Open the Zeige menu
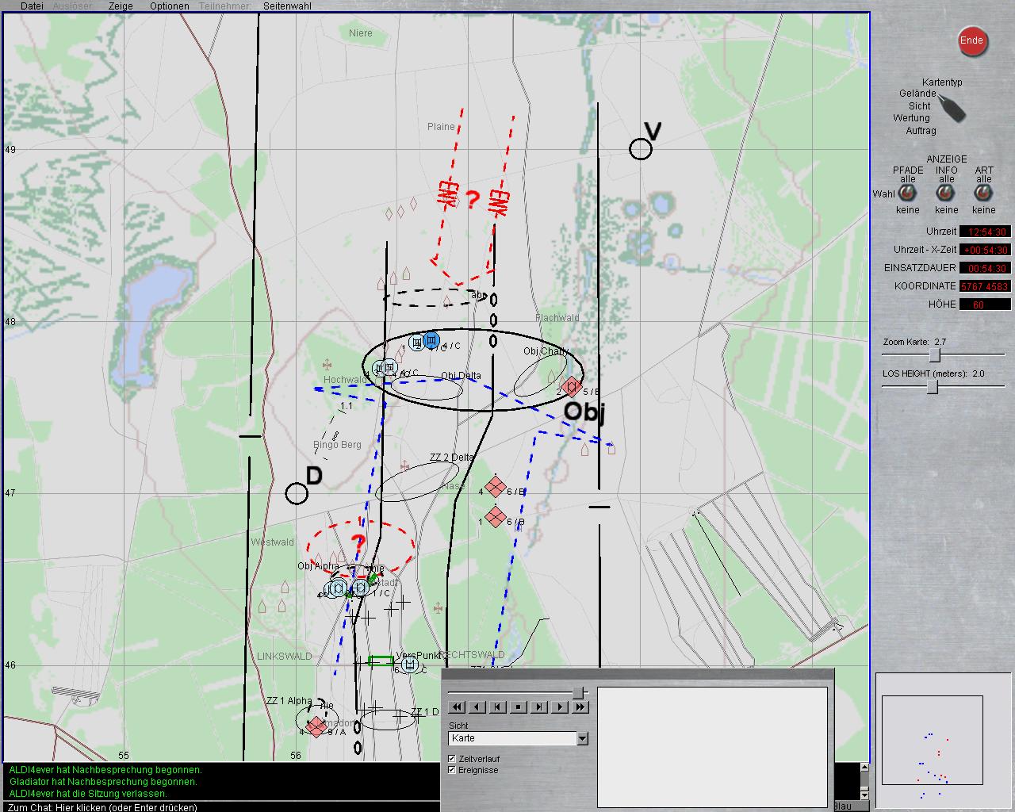Viewport: 1015px width, 812px height. point(121,6)
